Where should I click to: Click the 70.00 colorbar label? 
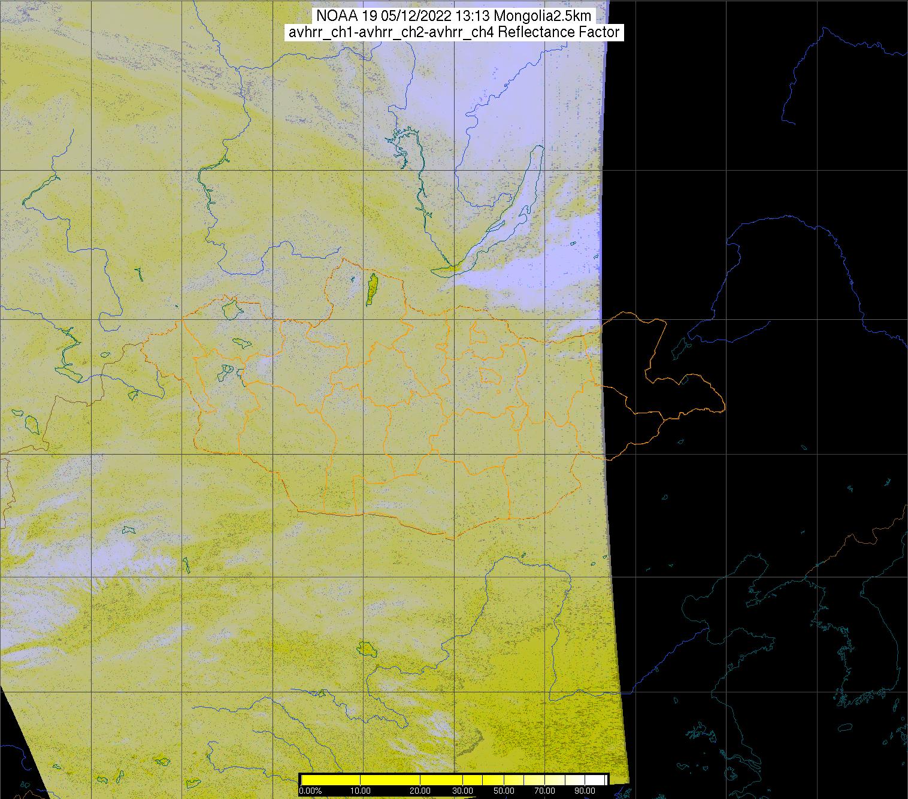pyautogui.click(x=544, y=791)
